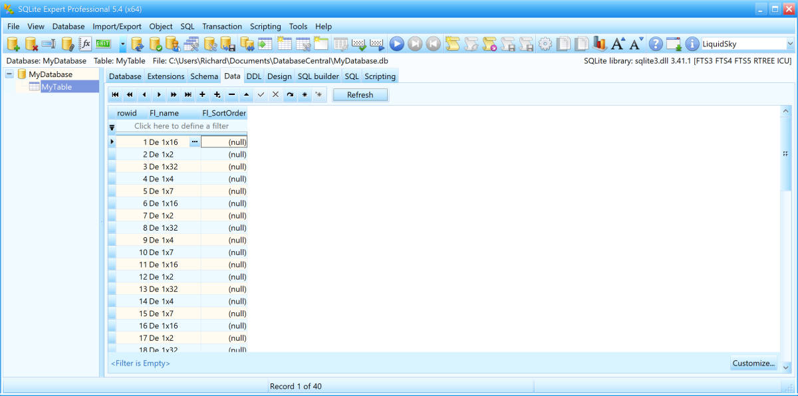Open the Help menu
This screenshot has height=396, width=798.
click(323, 27)
